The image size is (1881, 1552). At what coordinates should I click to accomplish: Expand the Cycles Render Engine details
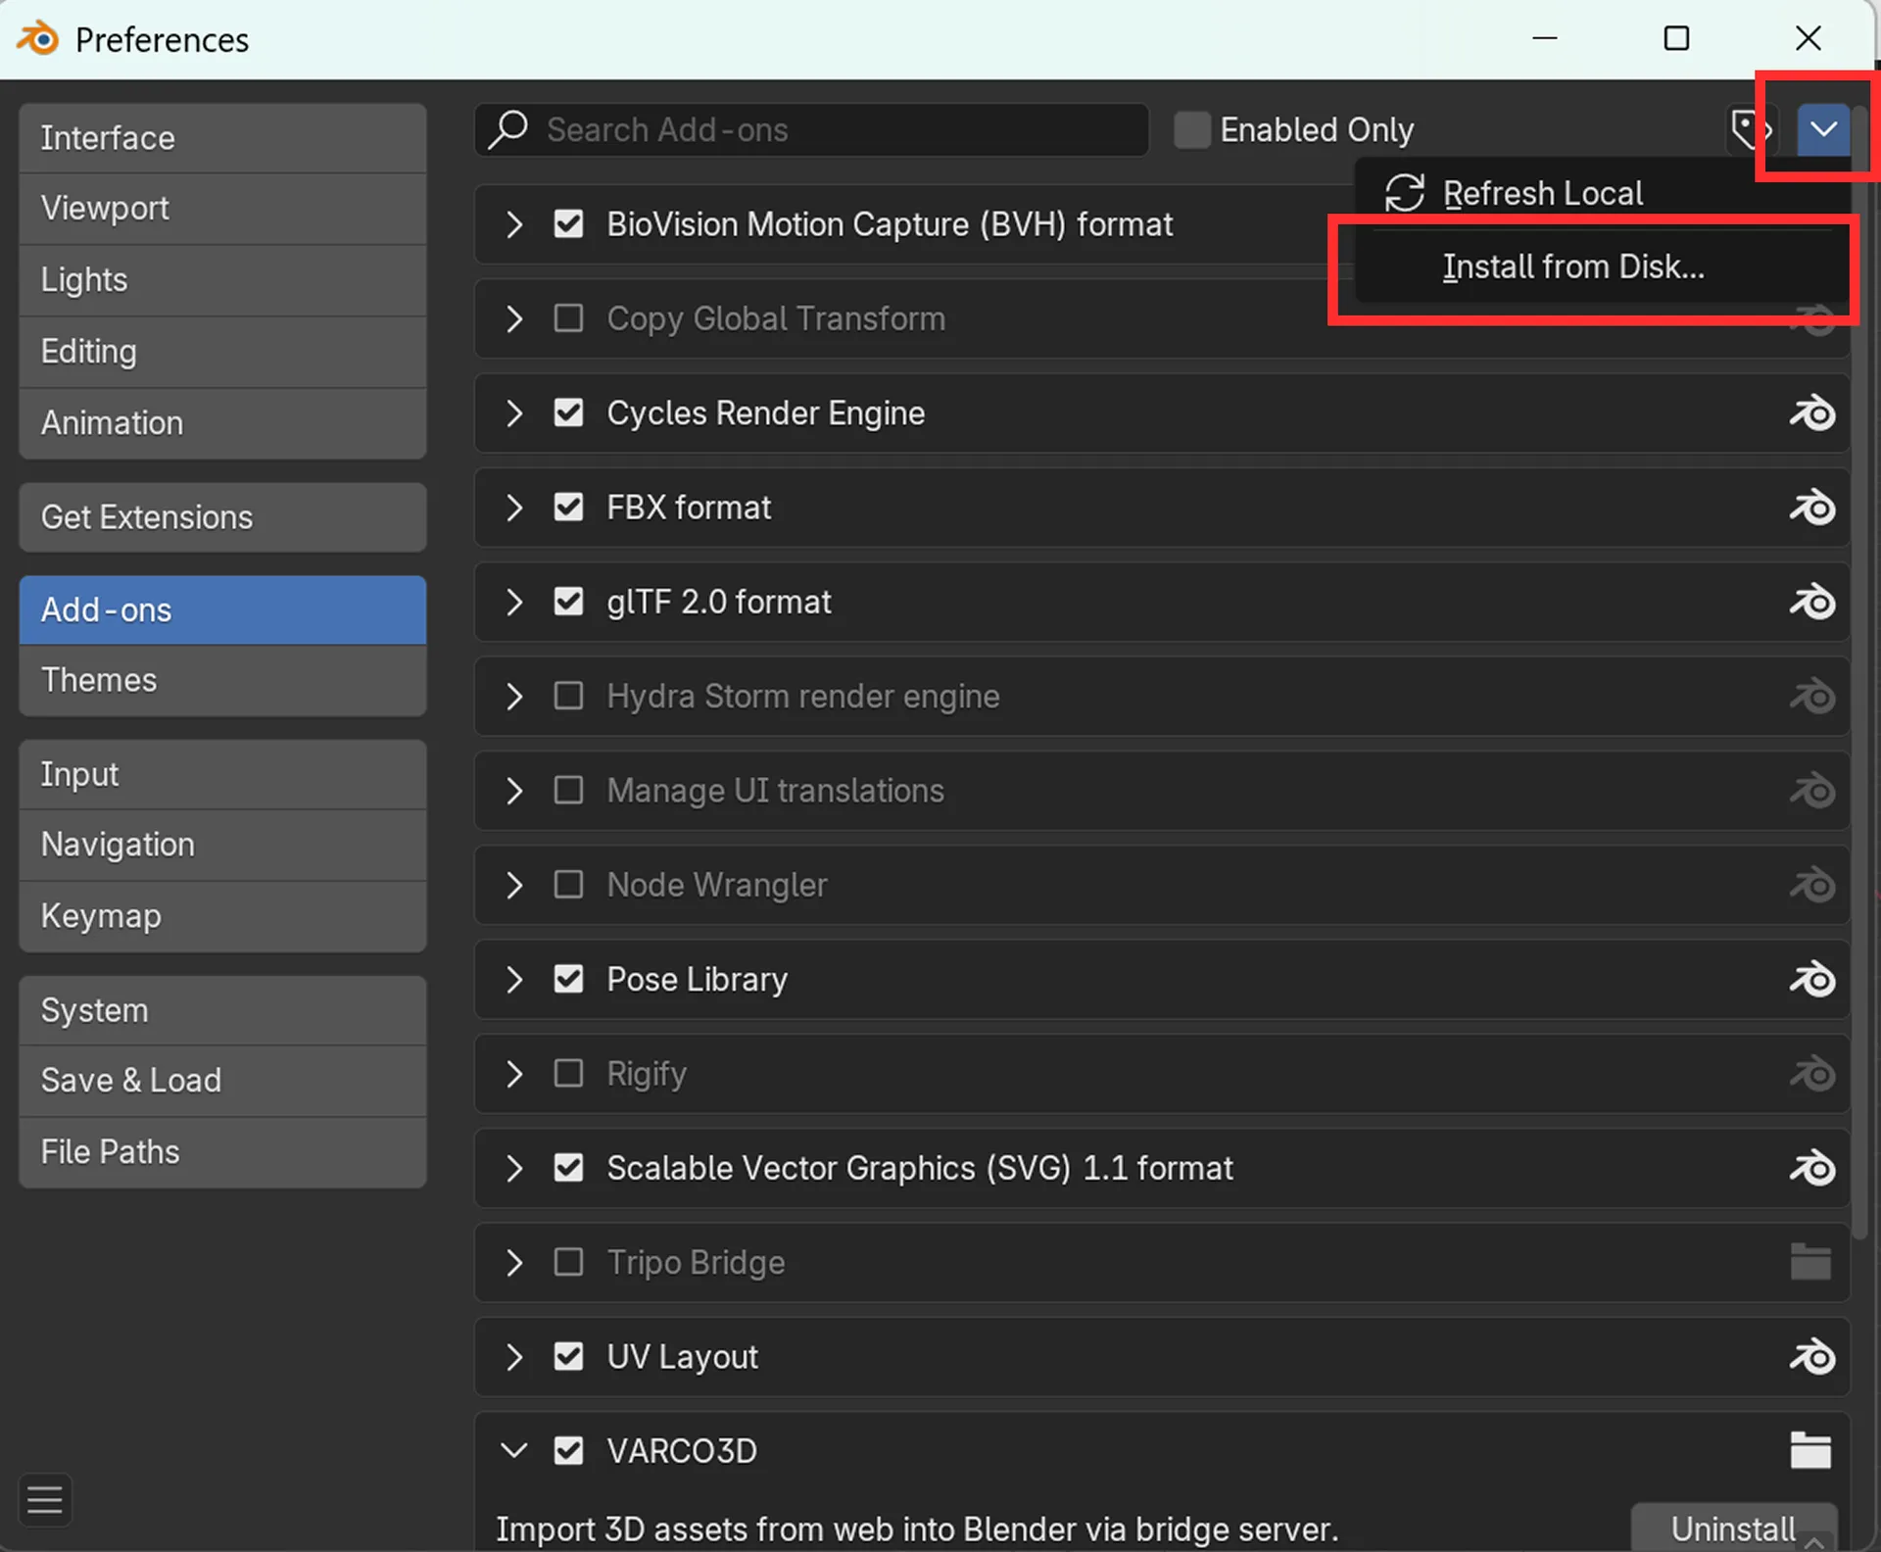tap(514, 413)
